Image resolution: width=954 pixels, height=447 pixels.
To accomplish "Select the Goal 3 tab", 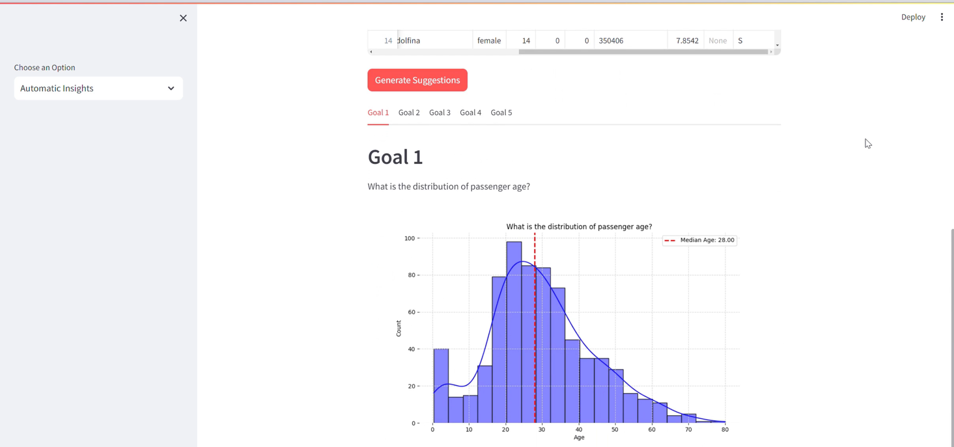I will [439, 112].
